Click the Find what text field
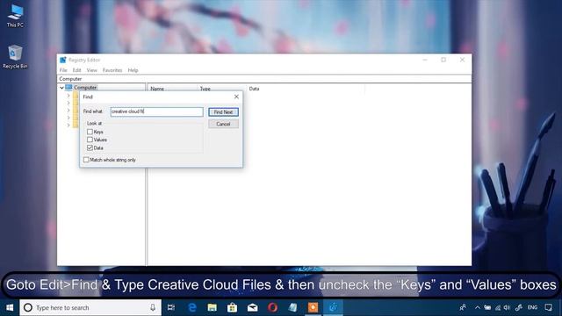The width and height of the screenshot is (562, 316). tap(156, 111)
